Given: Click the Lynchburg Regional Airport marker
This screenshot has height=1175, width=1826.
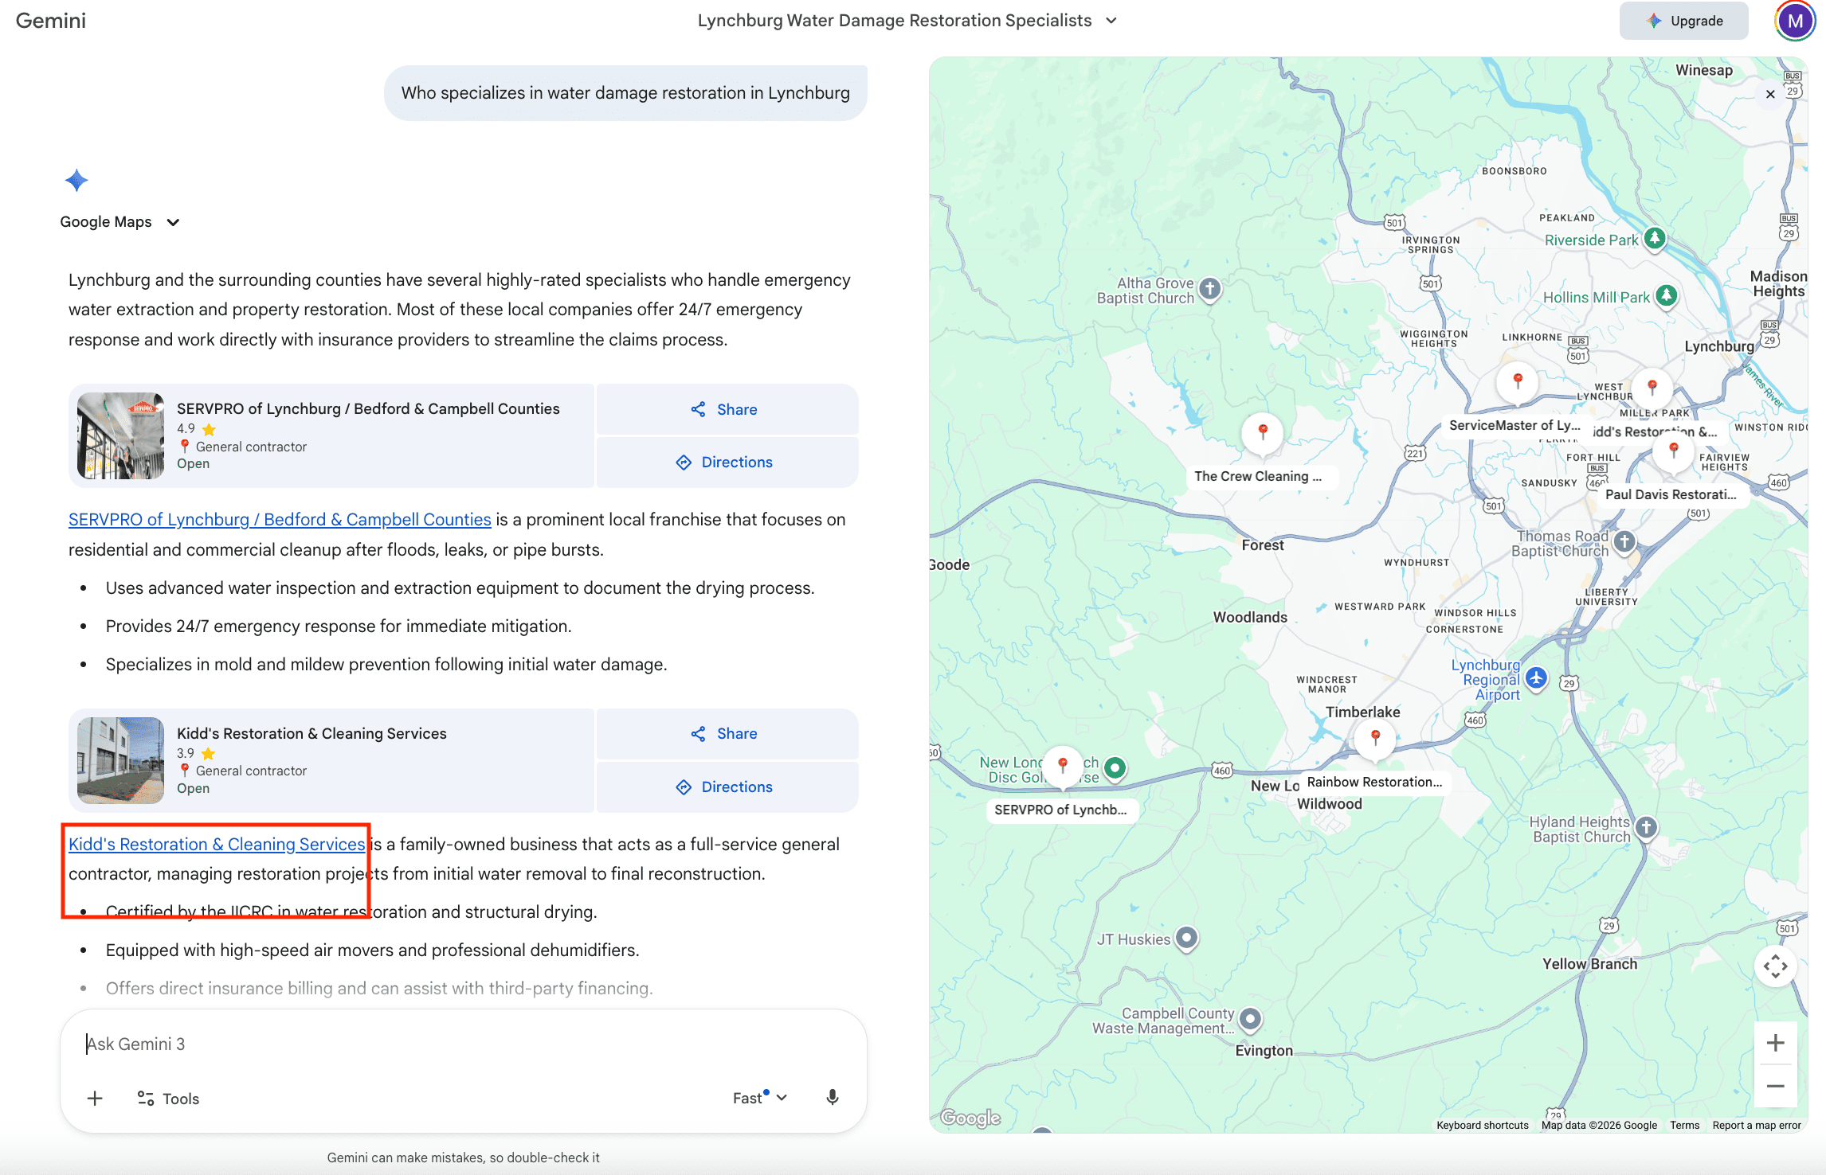Looking at the screenshot, I should pos(1537,678).
